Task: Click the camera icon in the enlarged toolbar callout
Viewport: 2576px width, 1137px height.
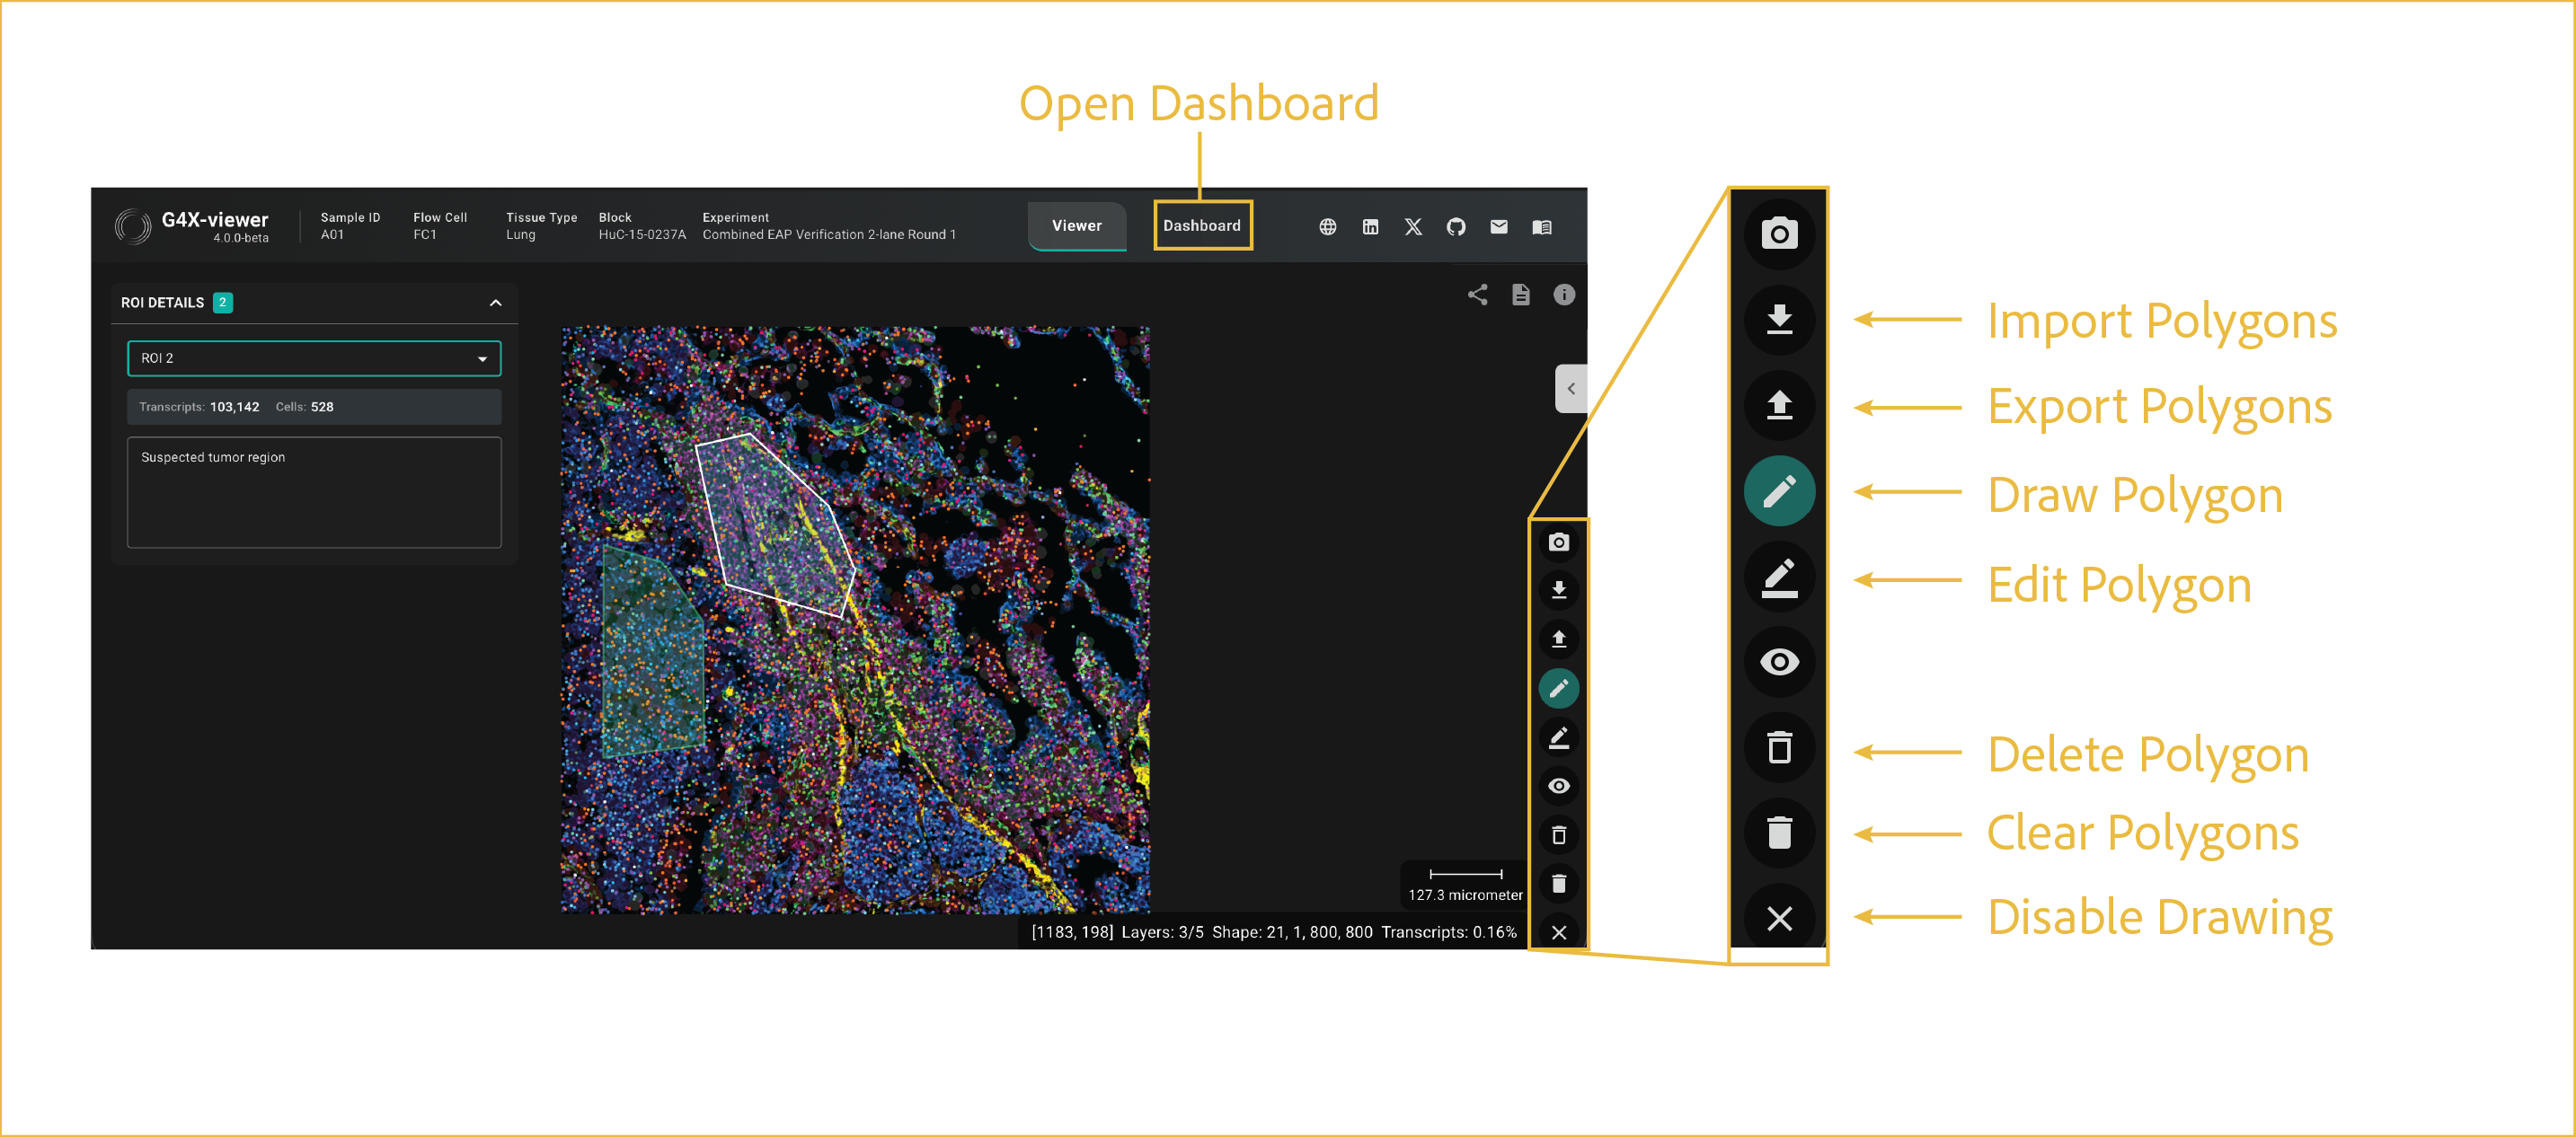Action: coord(1779,234)
